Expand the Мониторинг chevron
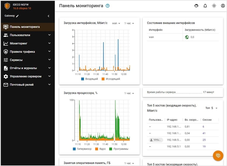The height and width of the screenshot is (166, 227). [49, 43]
